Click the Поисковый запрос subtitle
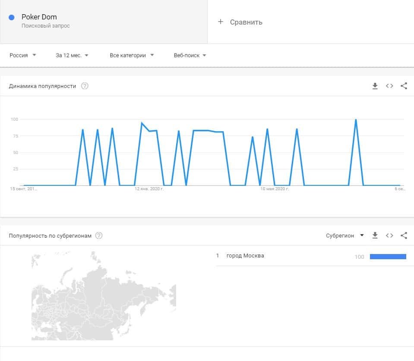Screen dimensions: 414x361 [46, 26]
